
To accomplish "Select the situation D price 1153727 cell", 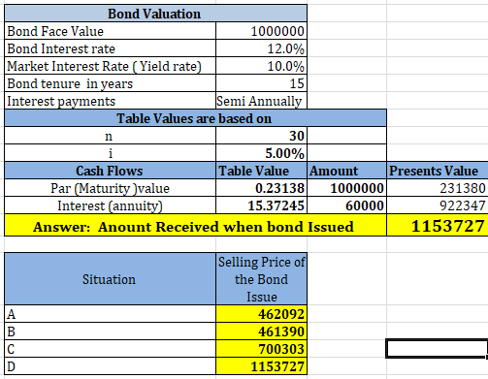I will point(261,366).
